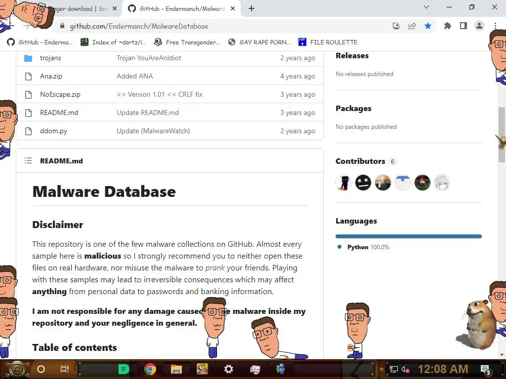The width and height of the screenshot is (506, 379).
Task: Click the Chrome profile avatar icon
Action: click(479, 26)
